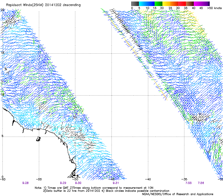Click the note 'Data buffer is 22 hrs from 20141202'
Image resolution: width=223 pixels, height=196 pixels.
(73, 191)
